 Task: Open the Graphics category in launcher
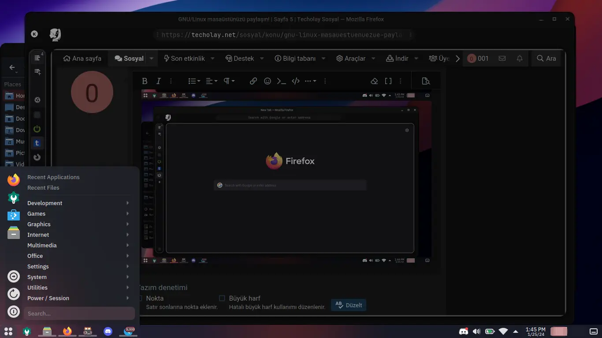click(x=79, y=224)
